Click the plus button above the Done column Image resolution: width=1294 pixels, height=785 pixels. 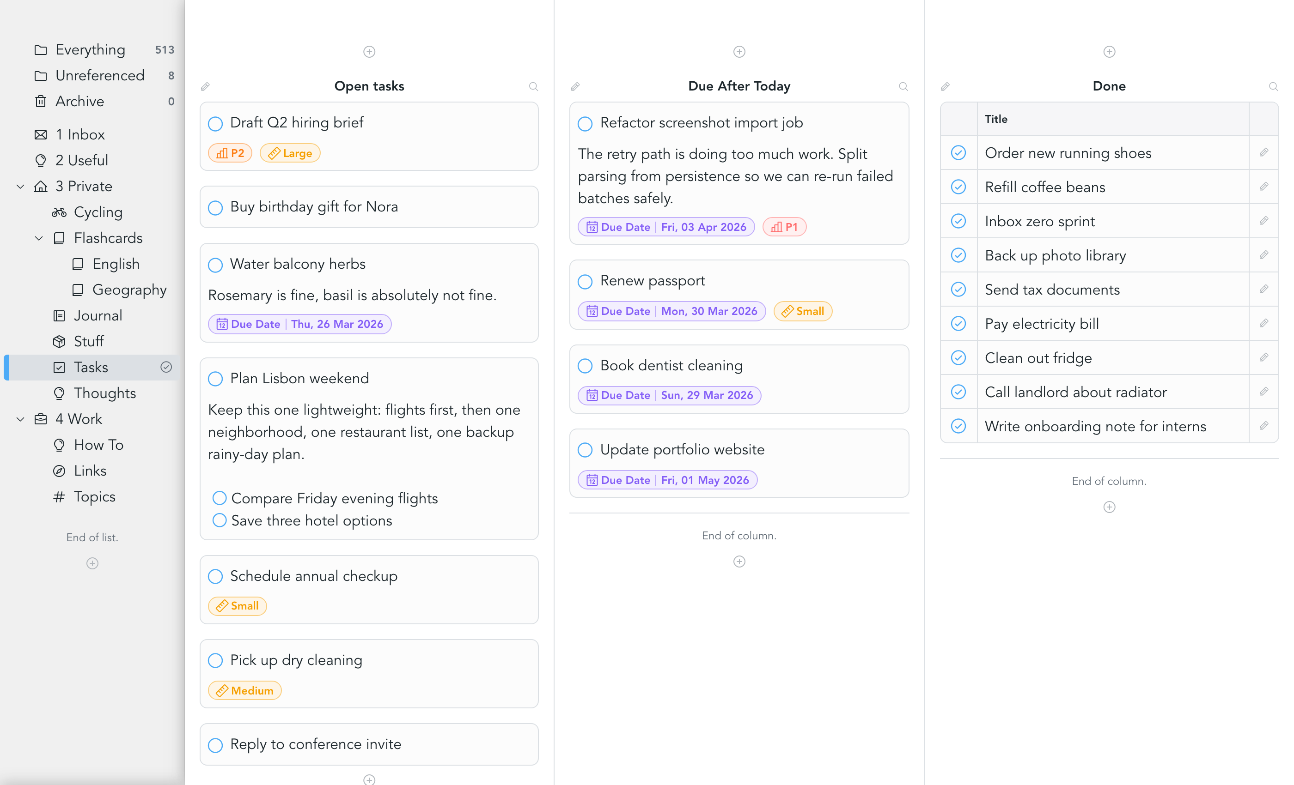tap(1109, 51)
